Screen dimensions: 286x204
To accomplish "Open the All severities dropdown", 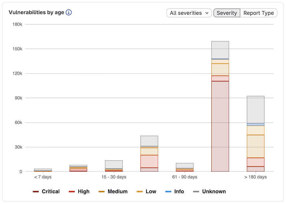I will point(189,13).
